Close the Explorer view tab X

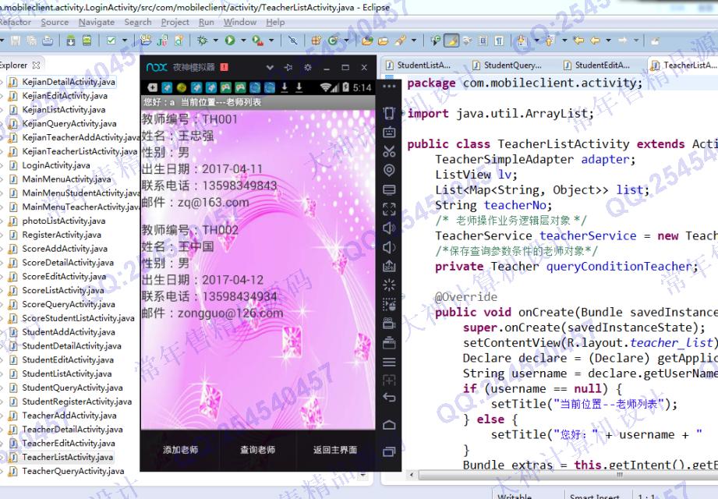pyautogui.click(x=36, y=65)
